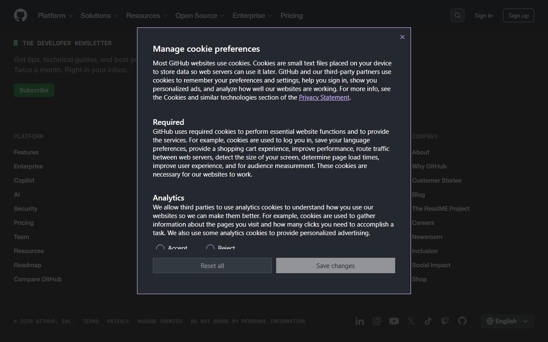The image size is (548, 342).
Task: Open GitHub's Instagram icon
Action: click(x=377, y=321)
